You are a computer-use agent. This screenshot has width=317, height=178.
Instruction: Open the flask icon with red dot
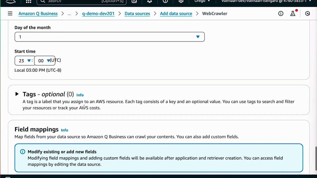[293, 13]
